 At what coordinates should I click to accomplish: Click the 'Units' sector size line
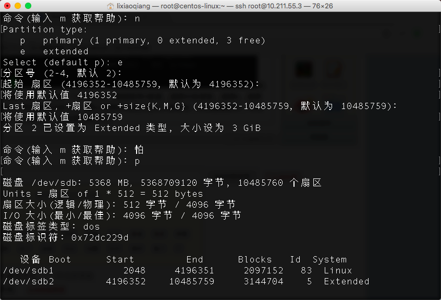tap(103, 194)
